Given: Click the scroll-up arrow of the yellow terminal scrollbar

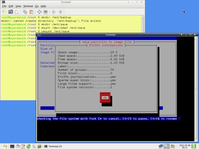Looking at the screenshot, I should click(143, 17).
